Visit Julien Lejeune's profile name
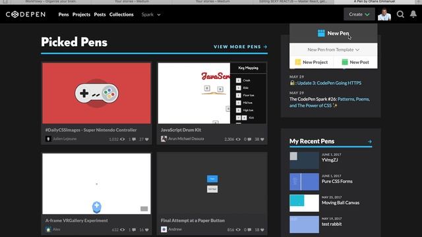The image size is (422, 237). [65, 139]
